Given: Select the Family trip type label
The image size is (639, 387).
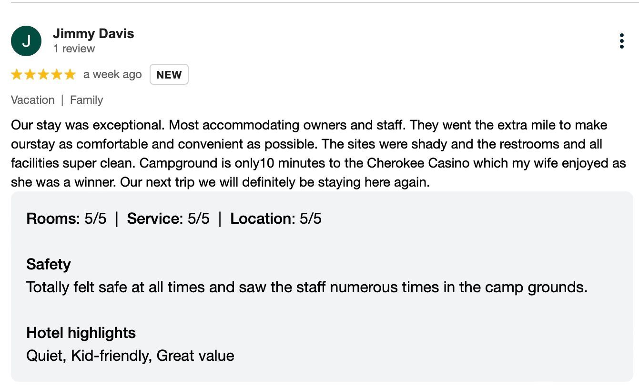Looking at the screenshot, I should tap(86, 100).
